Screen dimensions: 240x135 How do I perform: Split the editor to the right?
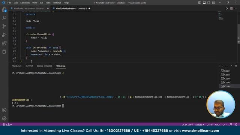[x=231, y=9]
